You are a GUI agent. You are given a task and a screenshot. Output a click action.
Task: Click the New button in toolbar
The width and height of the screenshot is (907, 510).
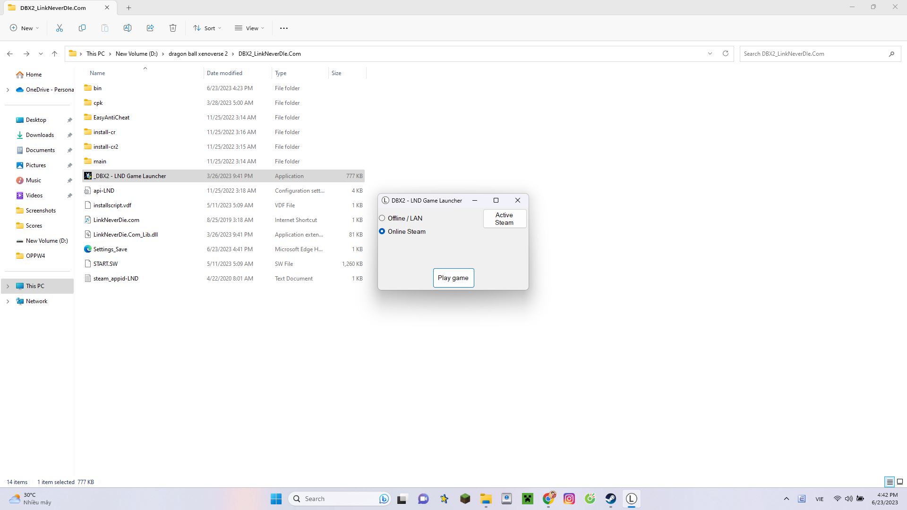[25, 28]
